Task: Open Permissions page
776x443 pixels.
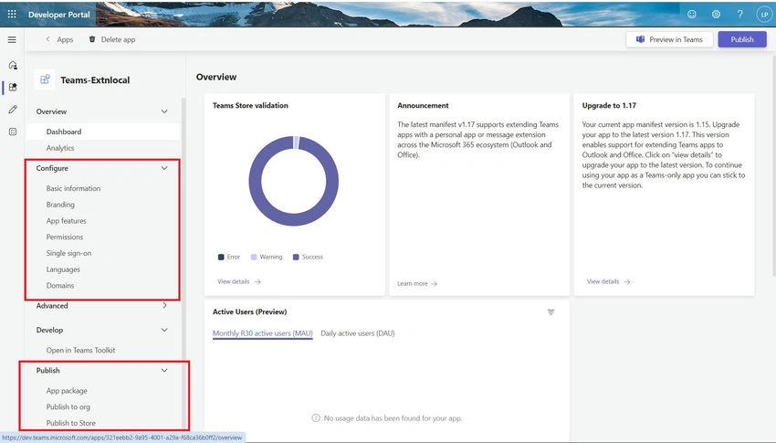Action: point(65,237)
